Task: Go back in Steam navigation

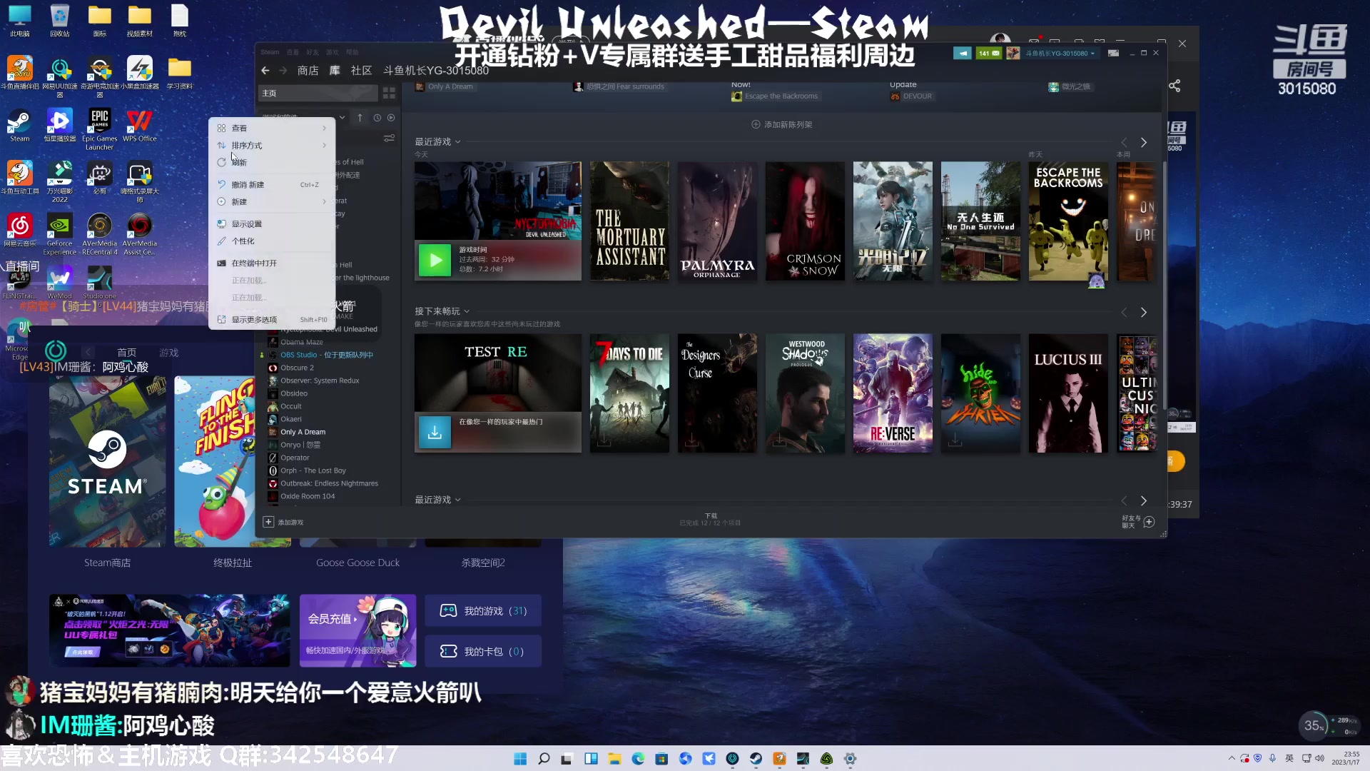Action: 265,71
